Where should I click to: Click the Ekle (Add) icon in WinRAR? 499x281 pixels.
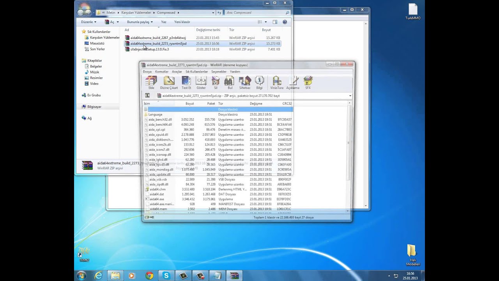[x=151, y=82]
